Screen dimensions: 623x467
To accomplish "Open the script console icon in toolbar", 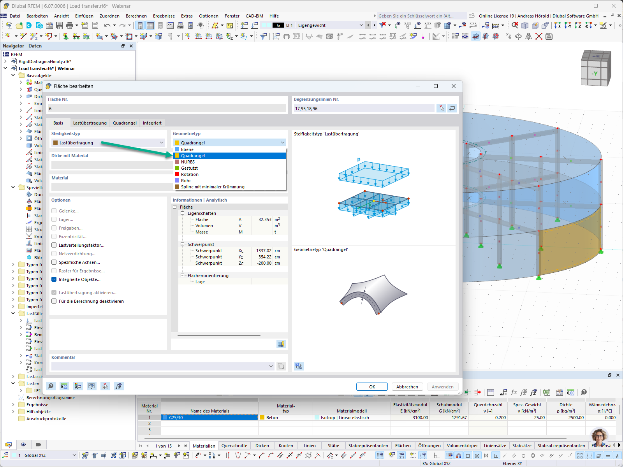I will (170, 25).
